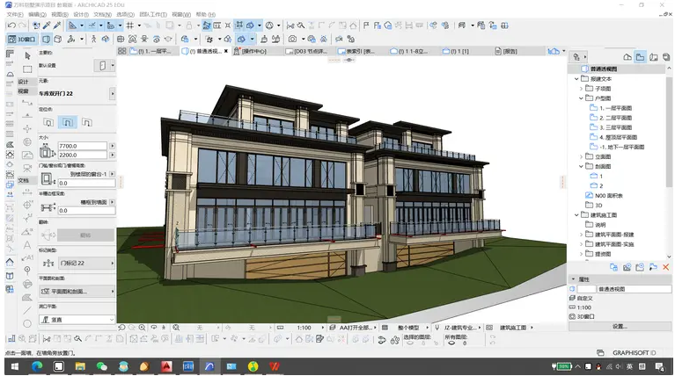675x376 pixels.
Task: Open WeChat from the taskbar
Action: (x=101, y=366)
